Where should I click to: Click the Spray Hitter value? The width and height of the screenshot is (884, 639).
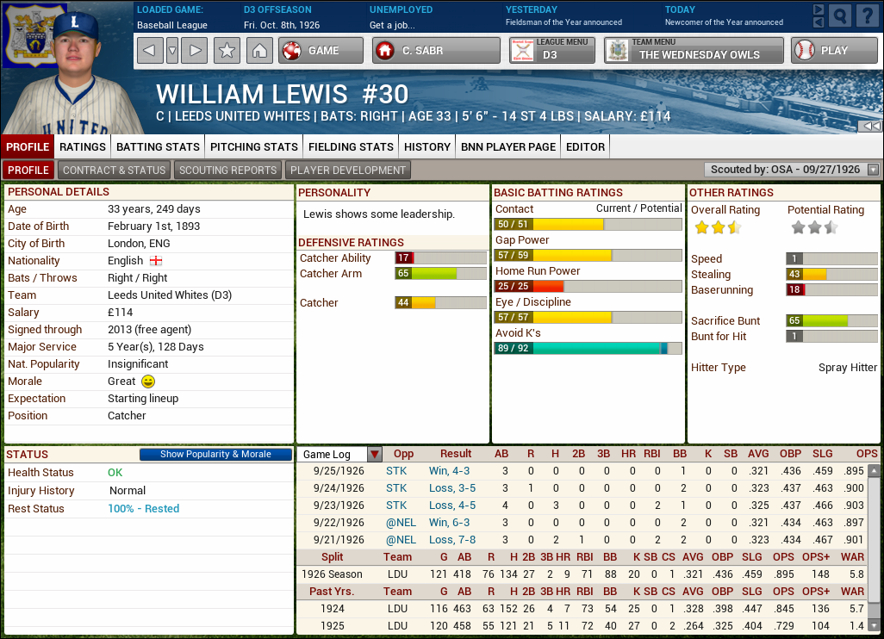pyautogui.click(x=847, y=368)
